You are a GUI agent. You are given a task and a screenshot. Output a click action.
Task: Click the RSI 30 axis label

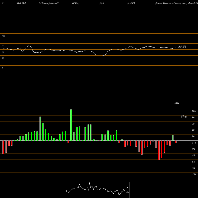point(3,58)
